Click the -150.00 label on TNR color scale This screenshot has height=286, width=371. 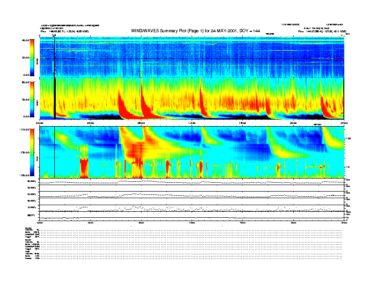[x=25, y=175]
